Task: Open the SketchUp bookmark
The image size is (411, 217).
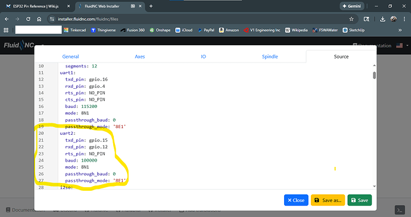Action: tap(354, 30)
